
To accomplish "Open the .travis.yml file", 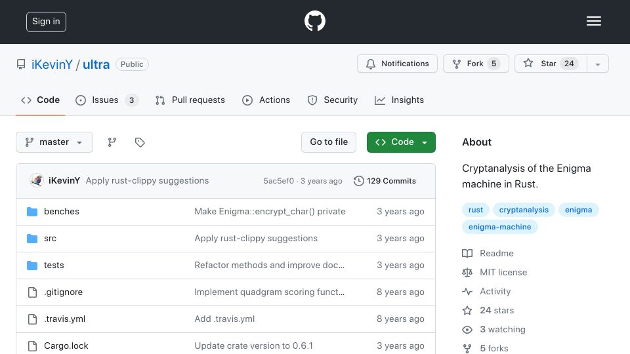I will coord(64,319).
